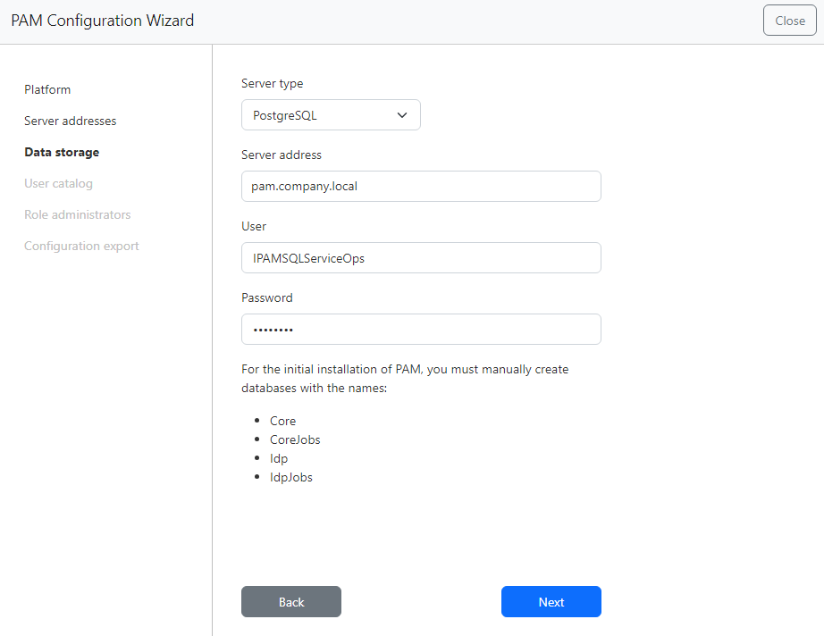The height and width of the screenshot is (636, 824).
Task: Open the Role administrators step
Action: 77,214
